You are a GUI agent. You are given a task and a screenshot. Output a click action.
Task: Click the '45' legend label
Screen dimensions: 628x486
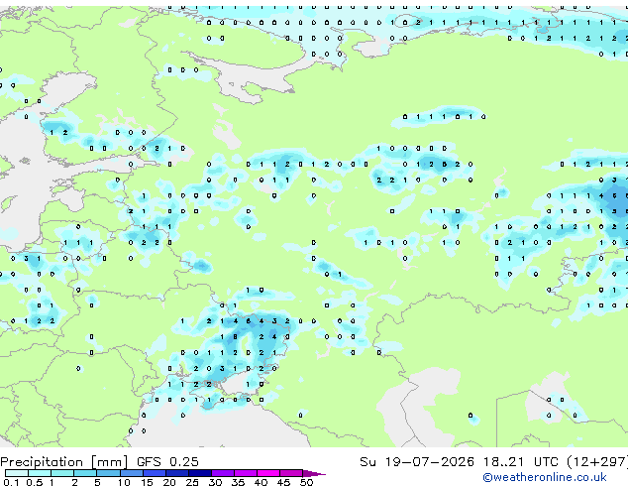coord(283,482)
